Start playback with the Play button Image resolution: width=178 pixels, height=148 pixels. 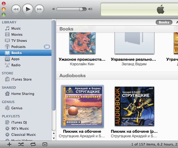[28, 9]
